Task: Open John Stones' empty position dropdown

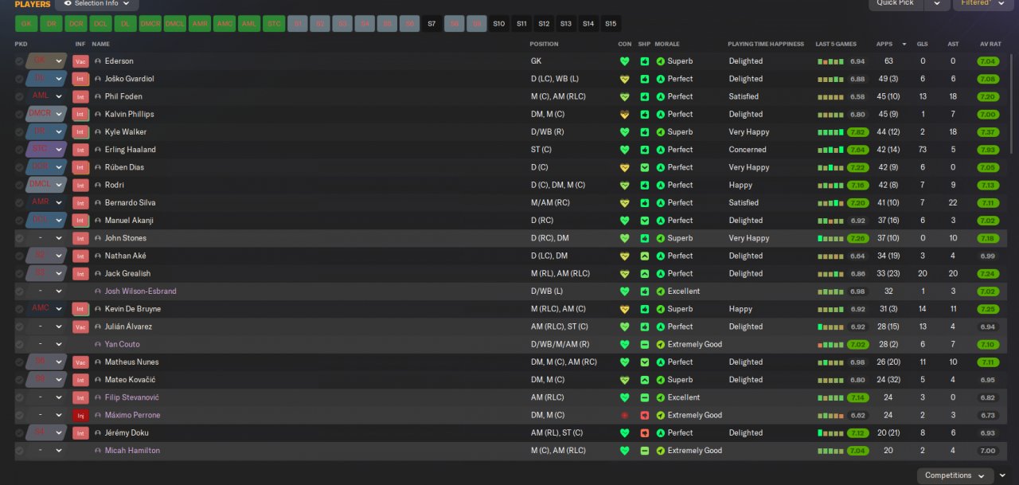Action: 58,238
